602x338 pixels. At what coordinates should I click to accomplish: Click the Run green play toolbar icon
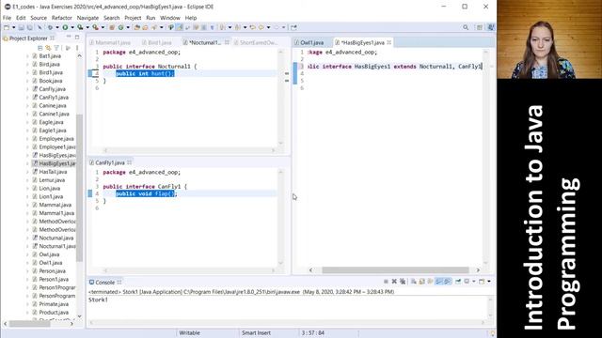[65, 27]
